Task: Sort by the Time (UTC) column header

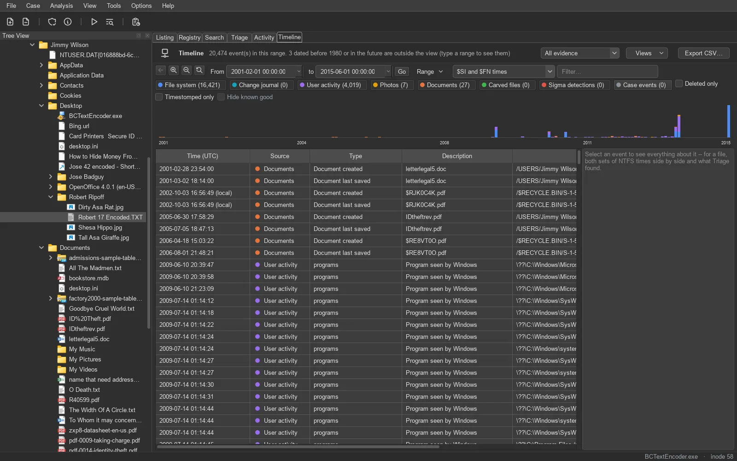Action: tap(203, 156)
